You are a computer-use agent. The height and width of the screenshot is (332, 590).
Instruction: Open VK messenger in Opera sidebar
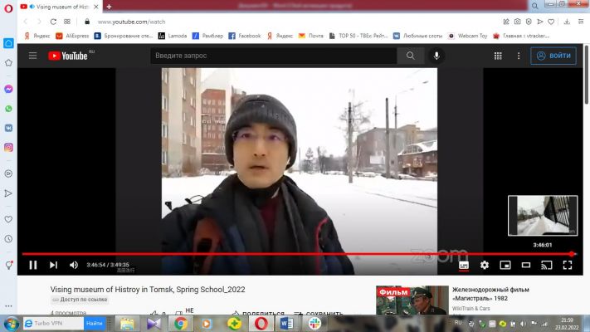[x=8, y=128]
